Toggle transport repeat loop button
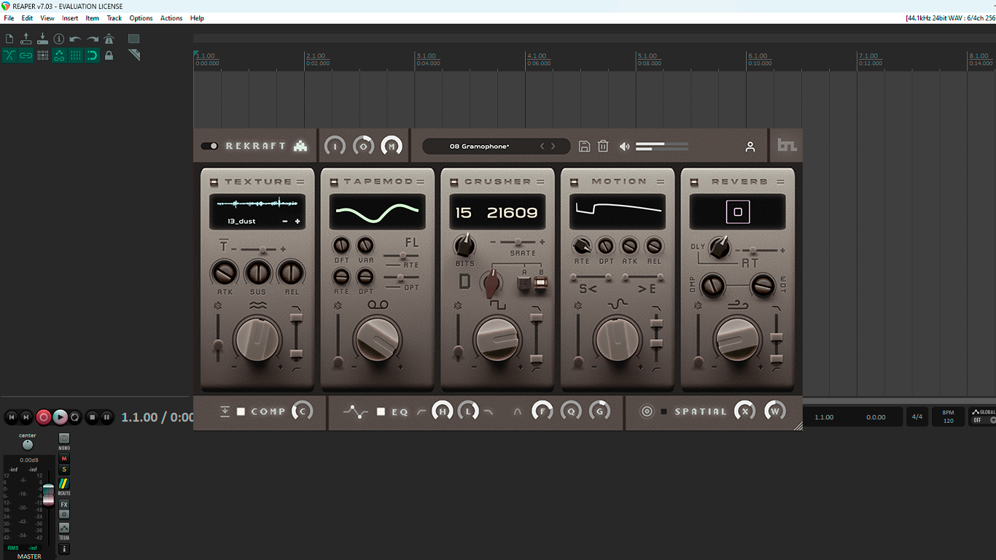This screenshot has width=996, height=560. [x=75, y=417]
